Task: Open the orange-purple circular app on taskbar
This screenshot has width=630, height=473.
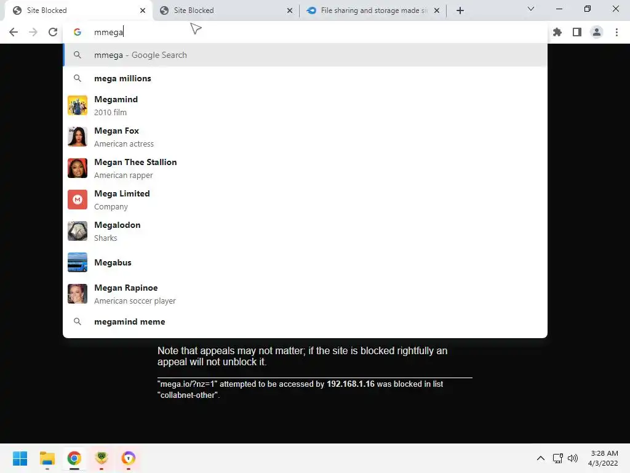Action: tap(129, 458)
